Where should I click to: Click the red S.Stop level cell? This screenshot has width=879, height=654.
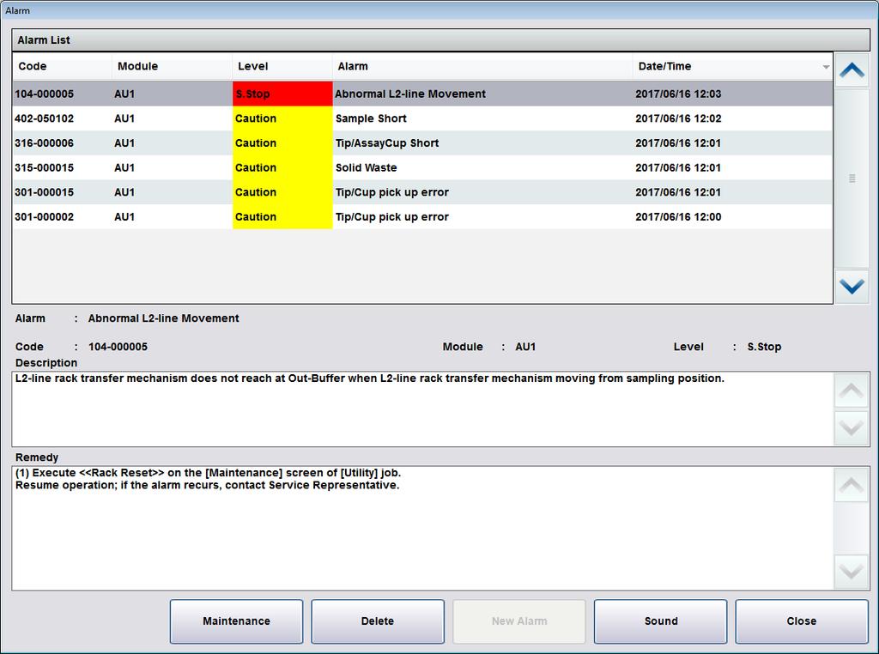(x=282, y=94)
